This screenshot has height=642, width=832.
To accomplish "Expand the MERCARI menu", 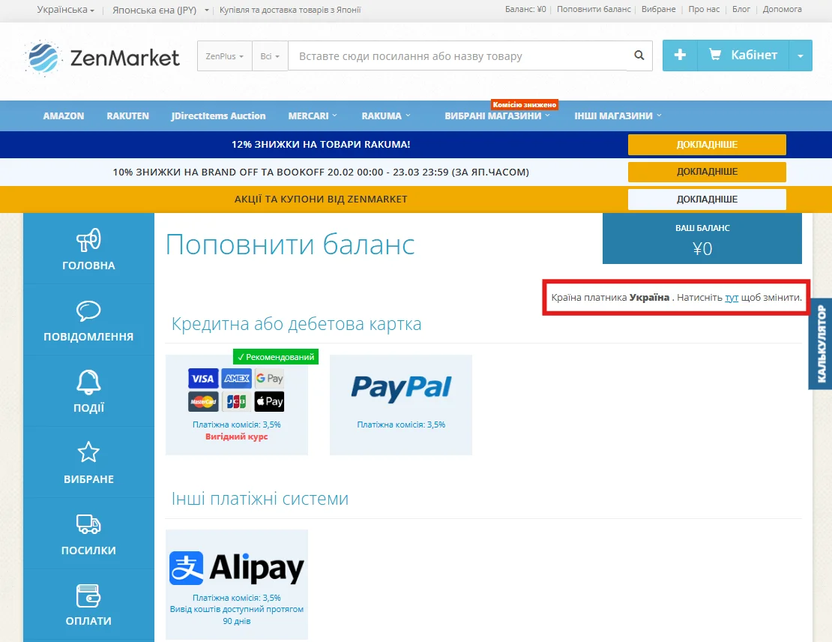I will click(313, 115).
